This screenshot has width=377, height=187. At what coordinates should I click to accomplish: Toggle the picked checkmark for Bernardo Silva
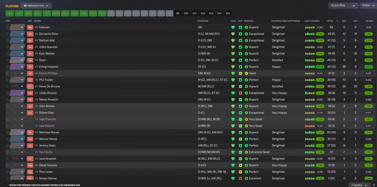pyautogui.click(x=7, y=34)
